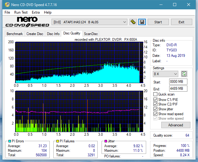Click the End MB input field
Image resolution: width=198 pixels, height=162 pixels.
[178, 89]
